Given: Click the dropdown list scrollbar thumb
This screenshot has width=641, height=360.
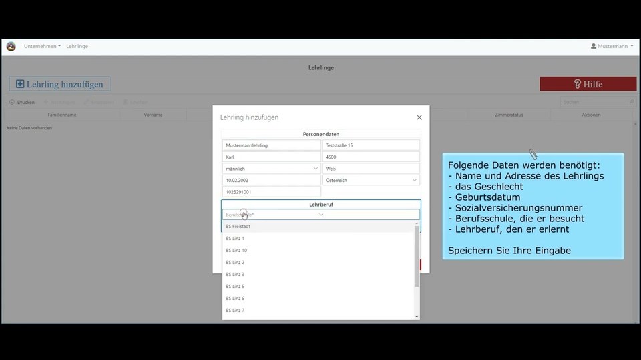Looking at the screenshot, I should (417, 256).
